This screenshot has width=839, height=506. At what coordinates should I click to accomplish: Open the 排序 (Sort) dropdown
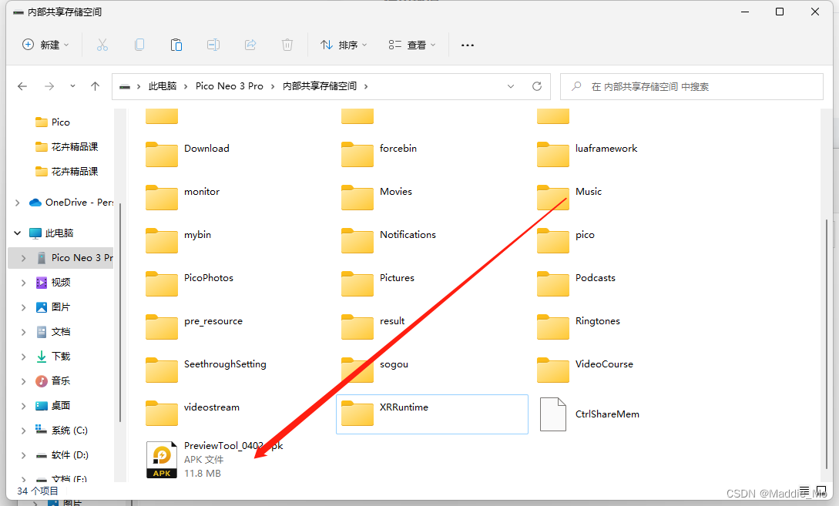344,45
